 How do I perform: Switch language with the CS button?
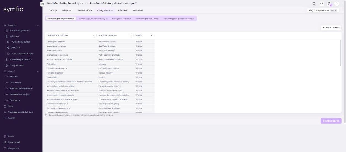pos(321,4)
